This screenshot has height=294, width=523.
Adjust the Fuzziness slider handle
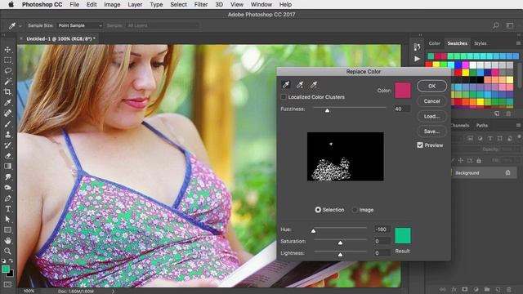point(327,110)
